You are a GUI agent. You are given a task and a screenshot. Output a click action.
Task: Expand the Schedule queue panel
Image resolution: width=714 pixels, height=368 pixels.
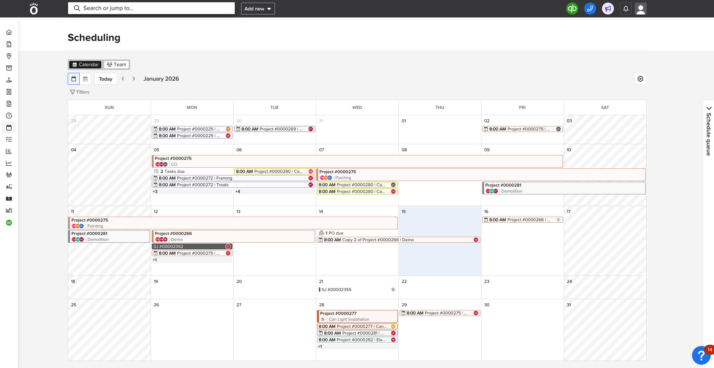click(x=708, y=130)
